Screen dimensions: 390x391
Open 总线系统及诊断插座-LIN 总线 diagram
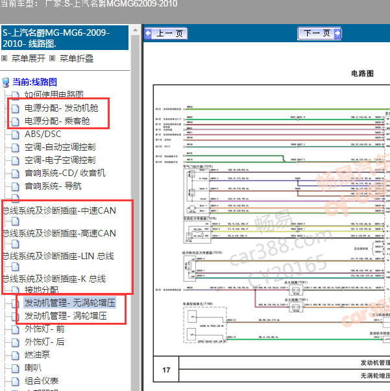point(58,256)
